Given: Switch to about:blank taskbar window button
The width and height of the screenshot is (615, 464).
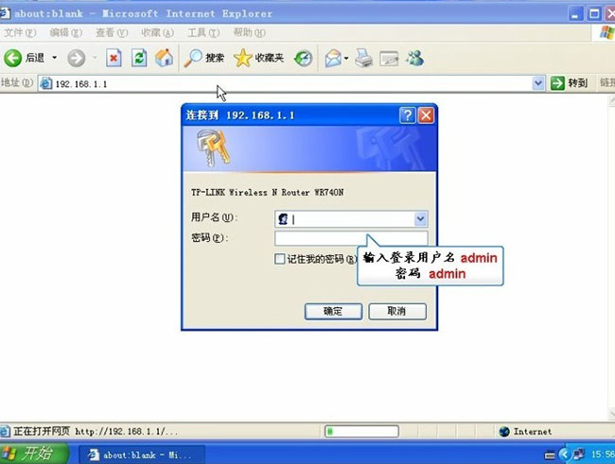Looking at the screenshot, I should 142,455.
